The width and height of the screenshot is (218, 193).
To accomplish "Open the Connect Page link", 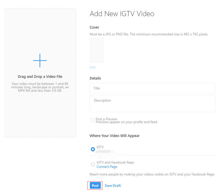I will [x=107, y=167].
